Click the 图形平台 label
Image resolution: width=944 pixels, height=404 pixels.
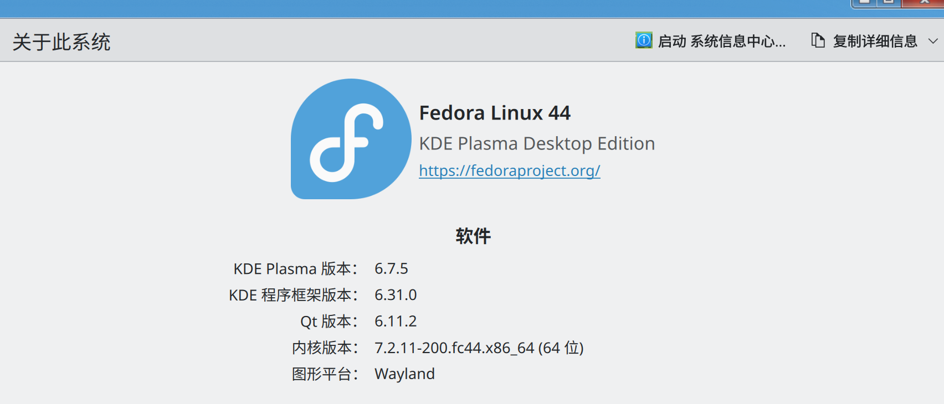(x=325, y=374)
